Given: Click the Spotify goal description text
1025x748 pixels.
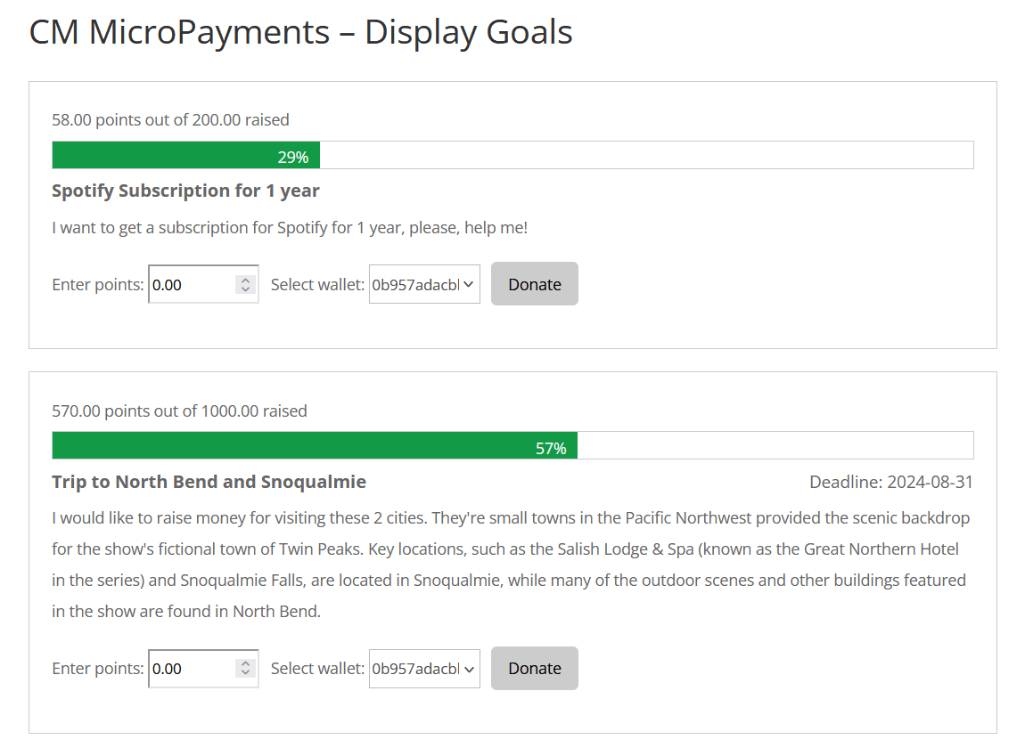Looking at the screenshot, I should (x=290, y=228).
